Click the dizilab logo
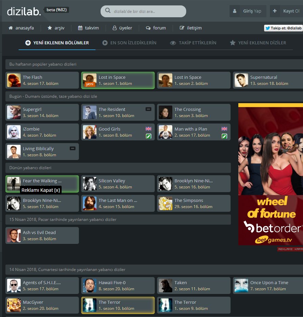The width and height of the screenshot is (303, 317). (x=24, y=11)
